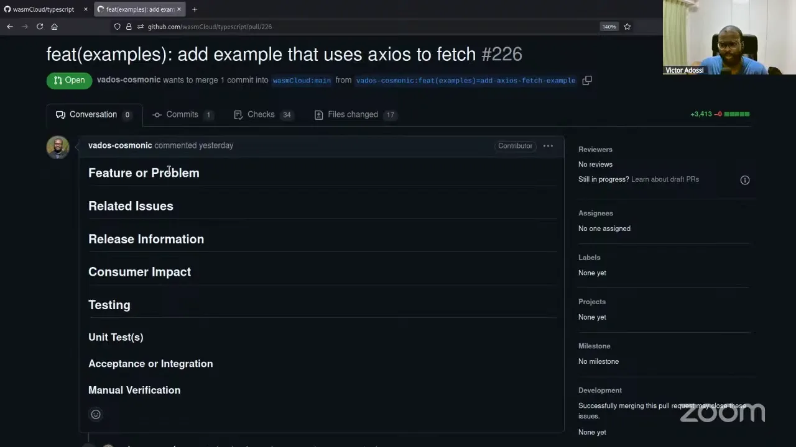This screenshot has height=447, width=796.
Task: Click 'No one assigned' text
Action: pyautogui.click(x=604, y=228)
